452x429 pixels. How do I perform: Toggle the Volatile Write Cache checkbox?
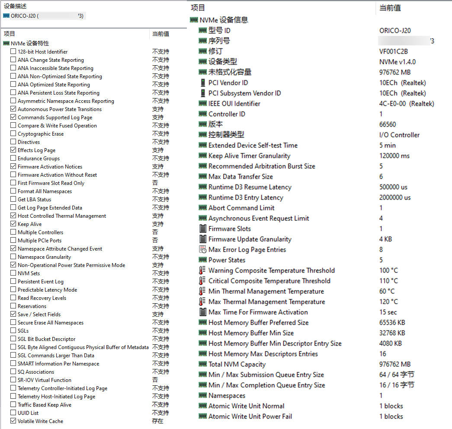coord(13,421)
